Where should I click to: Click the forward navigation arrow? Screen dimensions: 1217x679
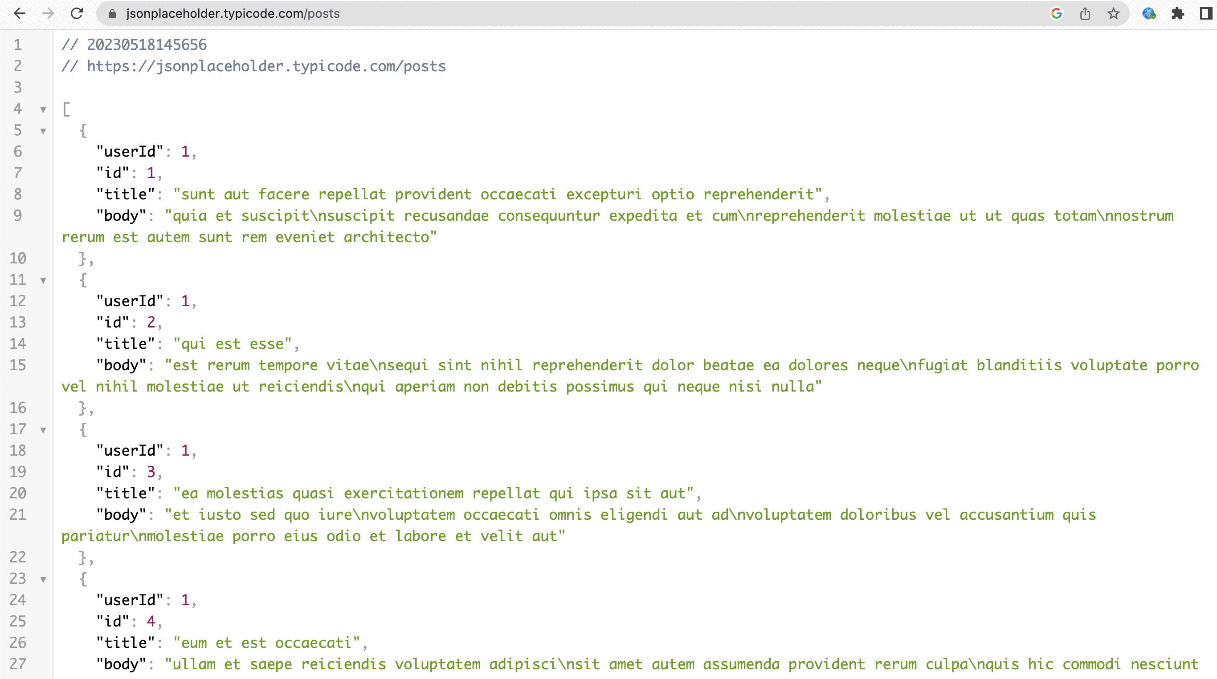(48, 13)
